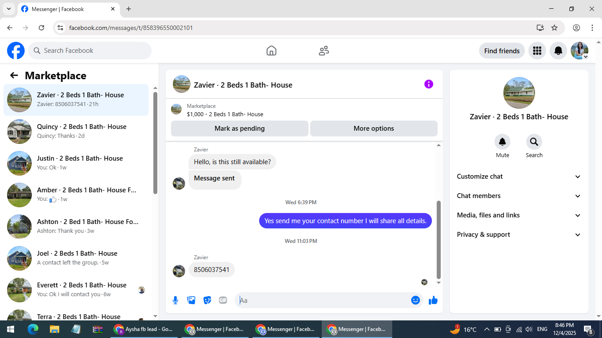Open Zavier 2 Beds 1 Bath conversation
The image size is (602, 338).
[x=76, y=100]
